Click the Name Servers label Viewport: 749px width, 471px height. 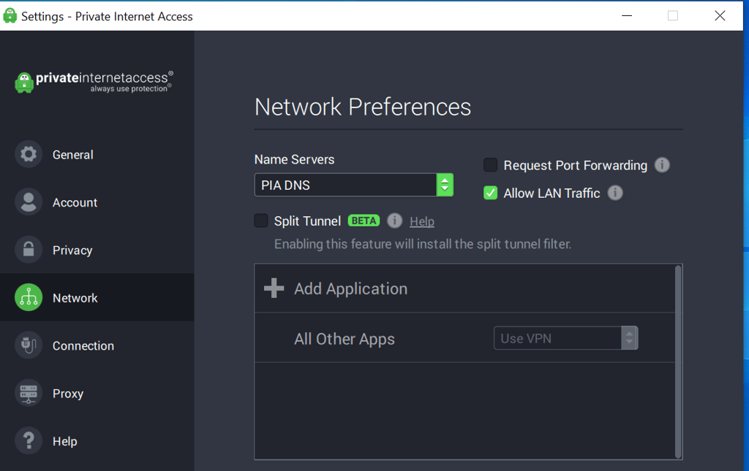(294, 159)
